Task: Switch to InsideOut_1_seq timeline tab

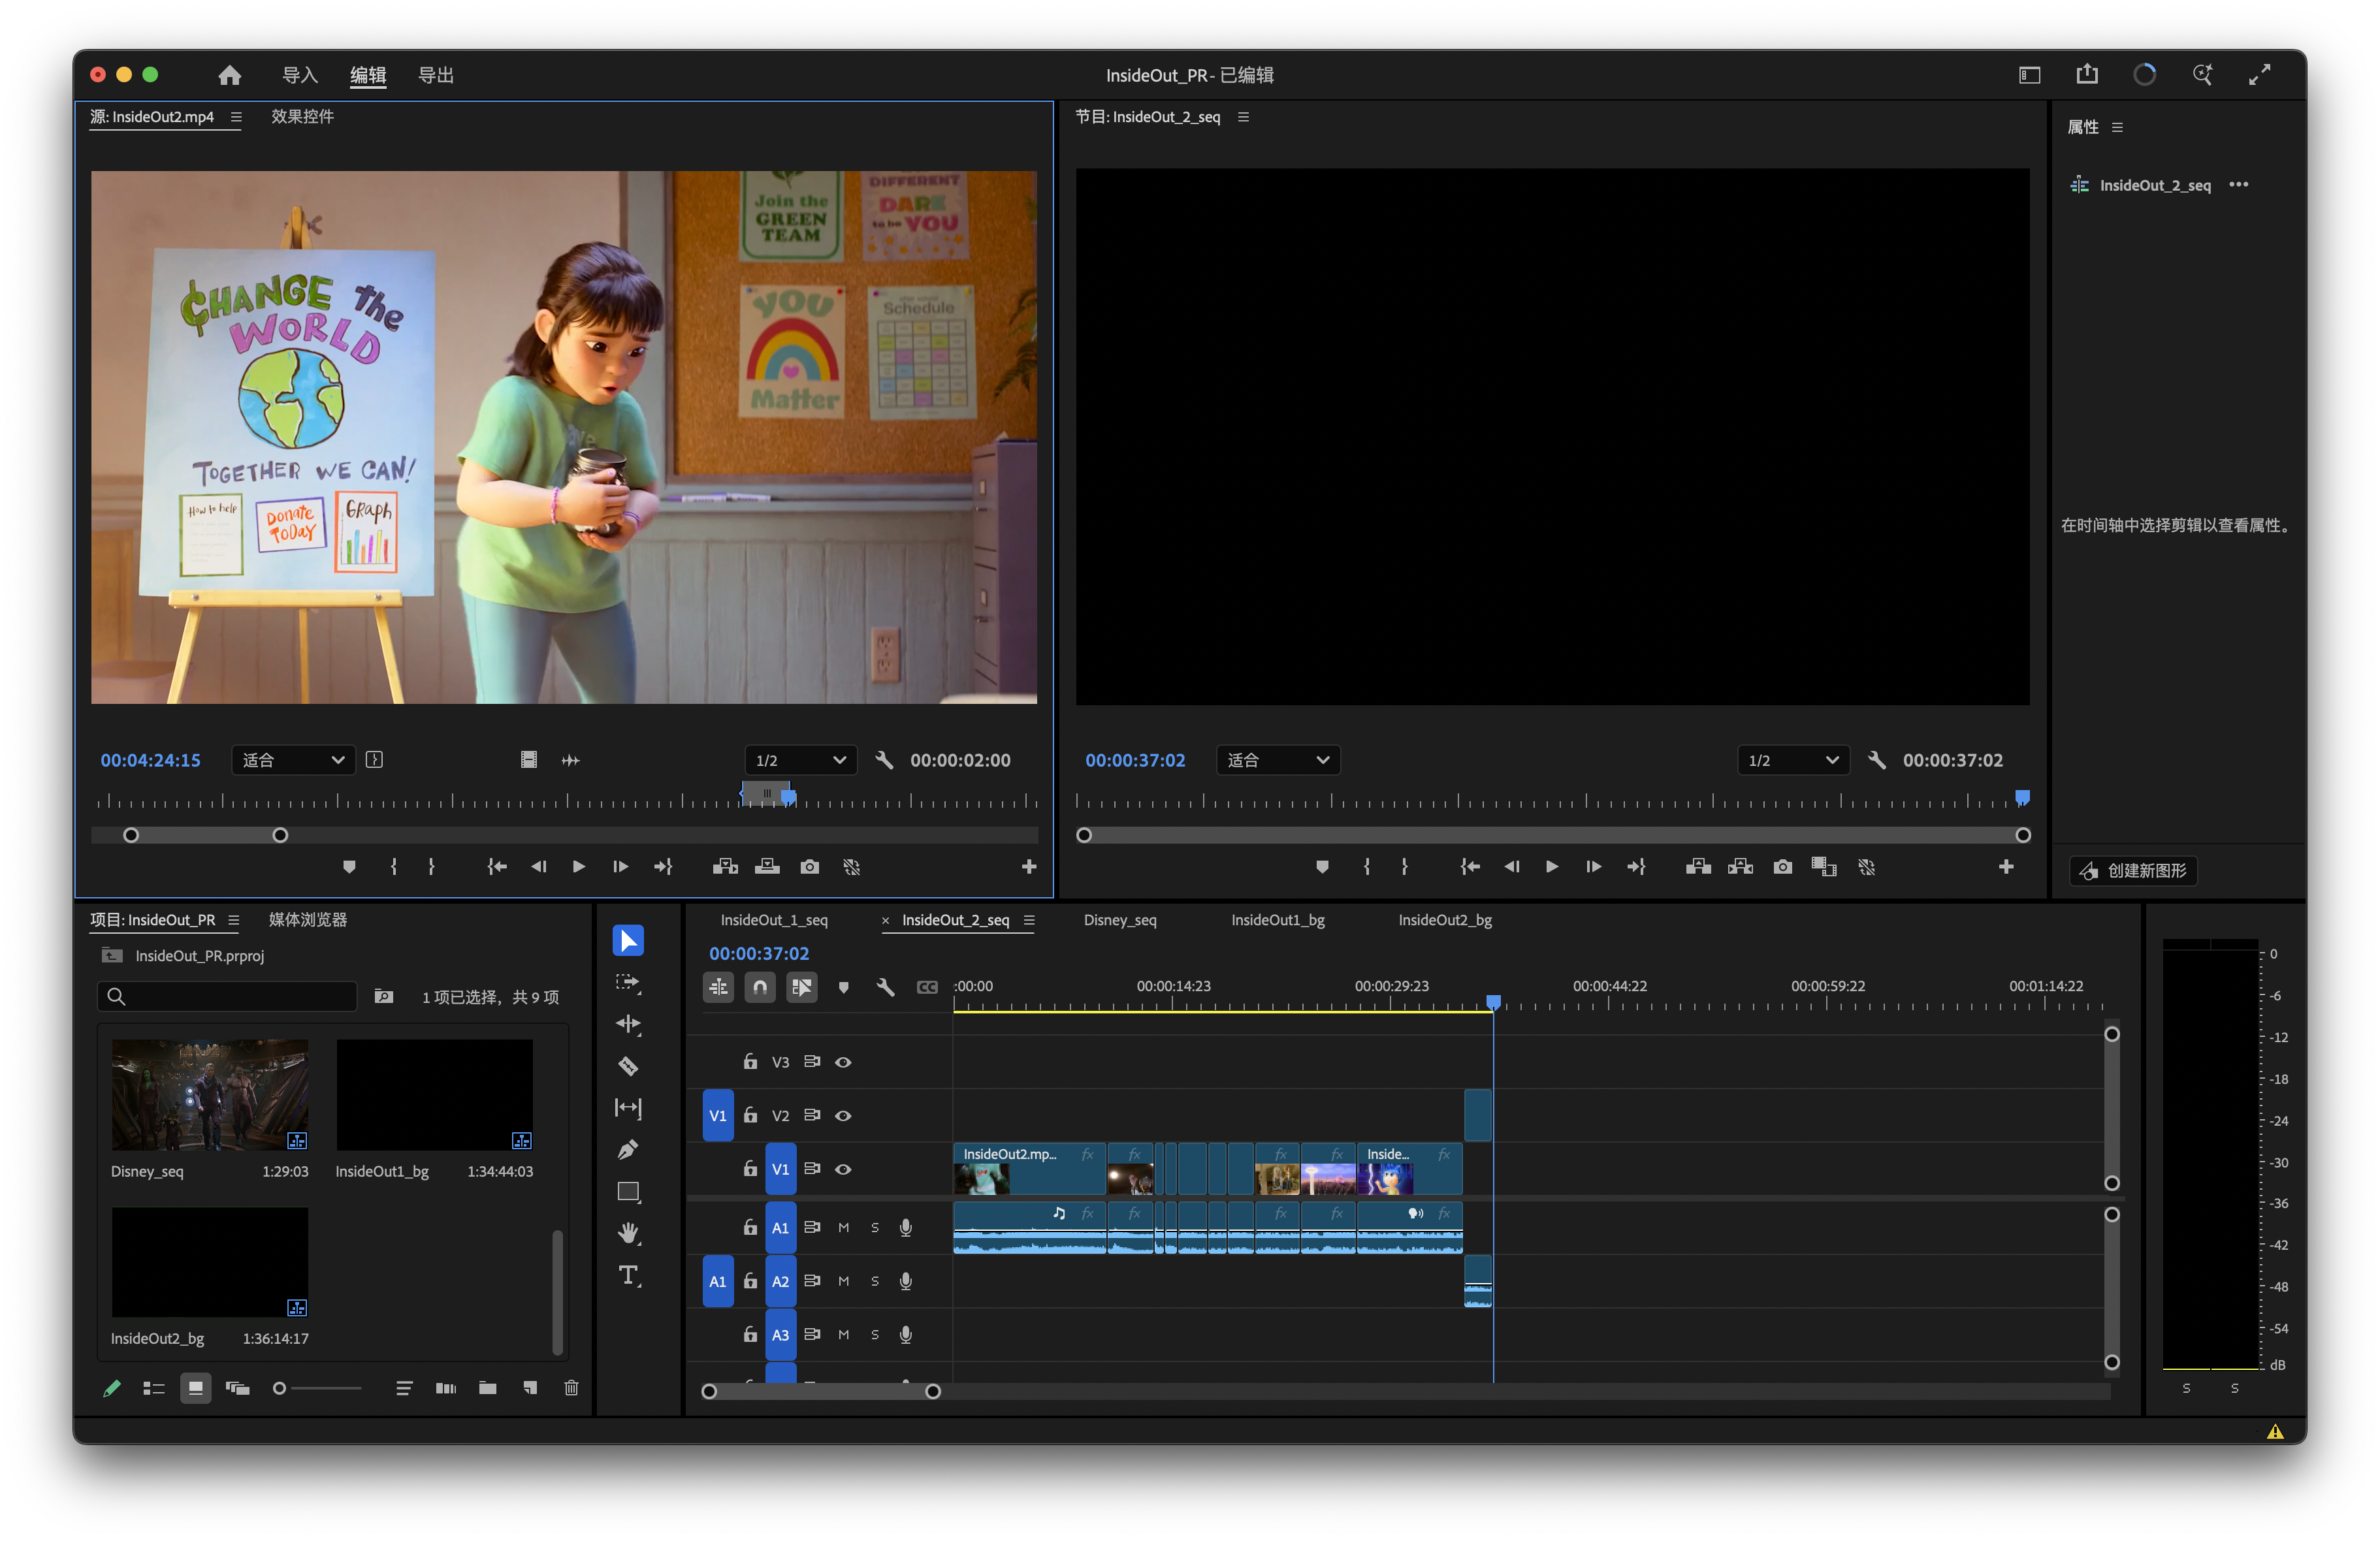Action: click(x=774, y=920)
